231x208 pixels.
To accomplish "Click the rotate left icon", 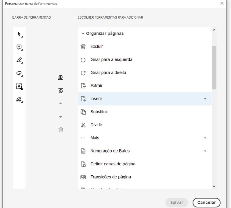I will (83, 60).
